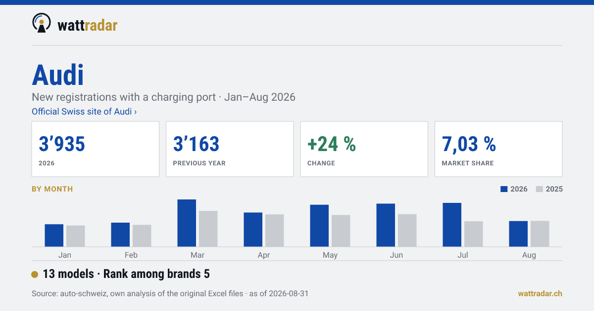Click the BY MONTH section label

click(x=52, y=189)
